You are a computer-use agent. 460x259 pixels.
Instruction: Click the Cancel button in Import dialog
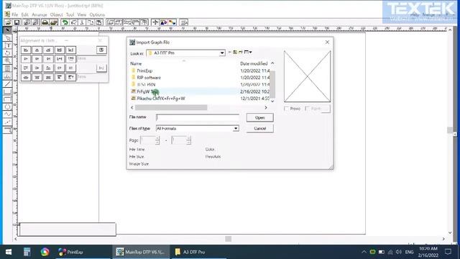click(260, 129)
